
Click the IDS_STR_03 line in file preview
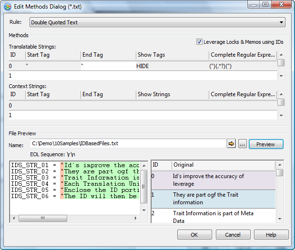pos(75,178)
